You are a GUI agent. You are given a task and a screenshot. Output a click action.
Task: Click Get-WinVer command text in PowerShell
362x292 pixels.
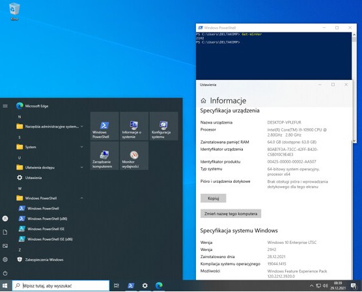click(252, 34)
